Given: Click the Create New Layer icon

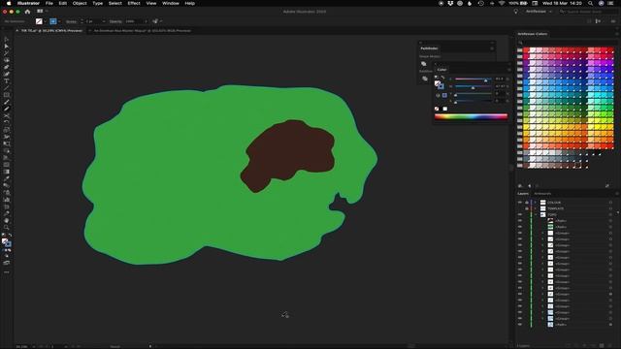Looking at the screenshot, I should point(602,346).
